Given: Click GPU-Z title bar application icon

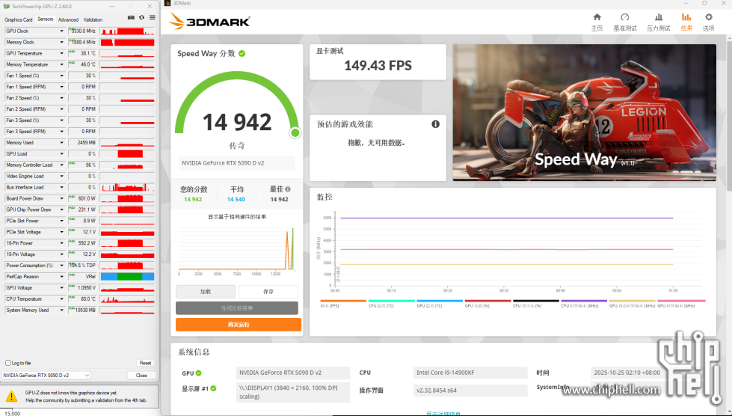Looking at the screenshot, I should tap(7, 7).
